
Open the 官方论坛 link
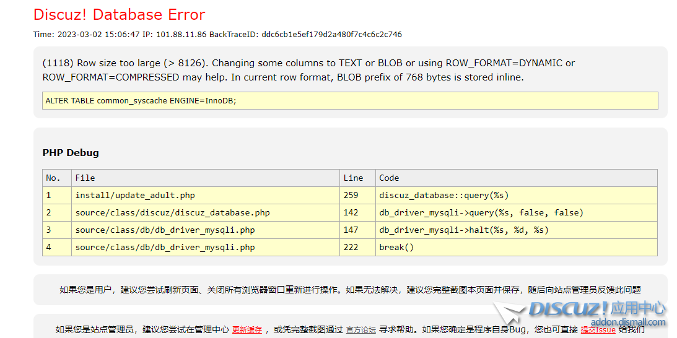point(360,330)
